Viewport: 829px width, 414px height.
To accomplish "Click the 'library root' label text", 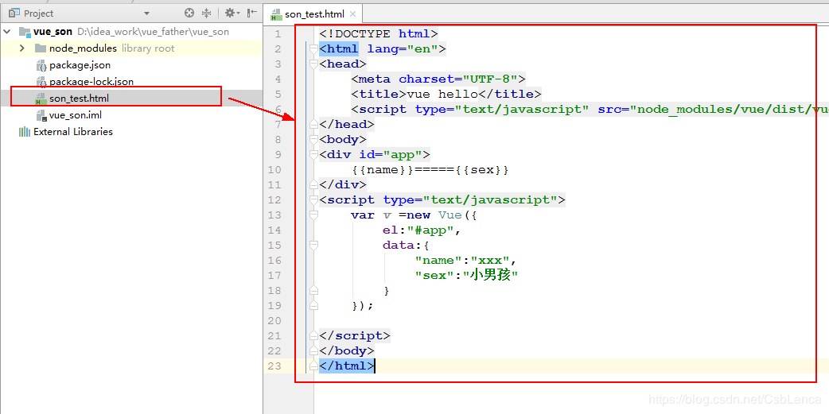I will click(147, 48).
